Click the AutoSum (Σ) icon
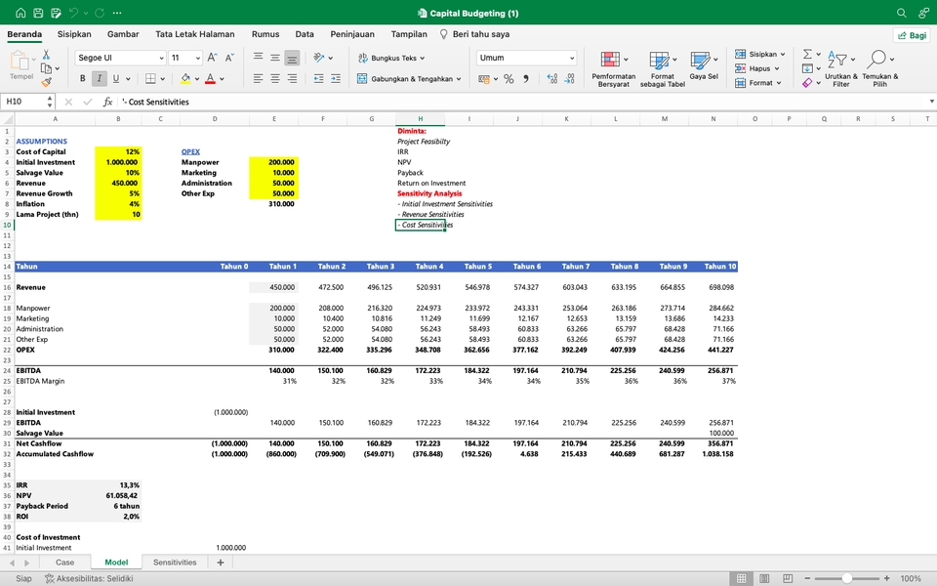 (x=806, y=54)
